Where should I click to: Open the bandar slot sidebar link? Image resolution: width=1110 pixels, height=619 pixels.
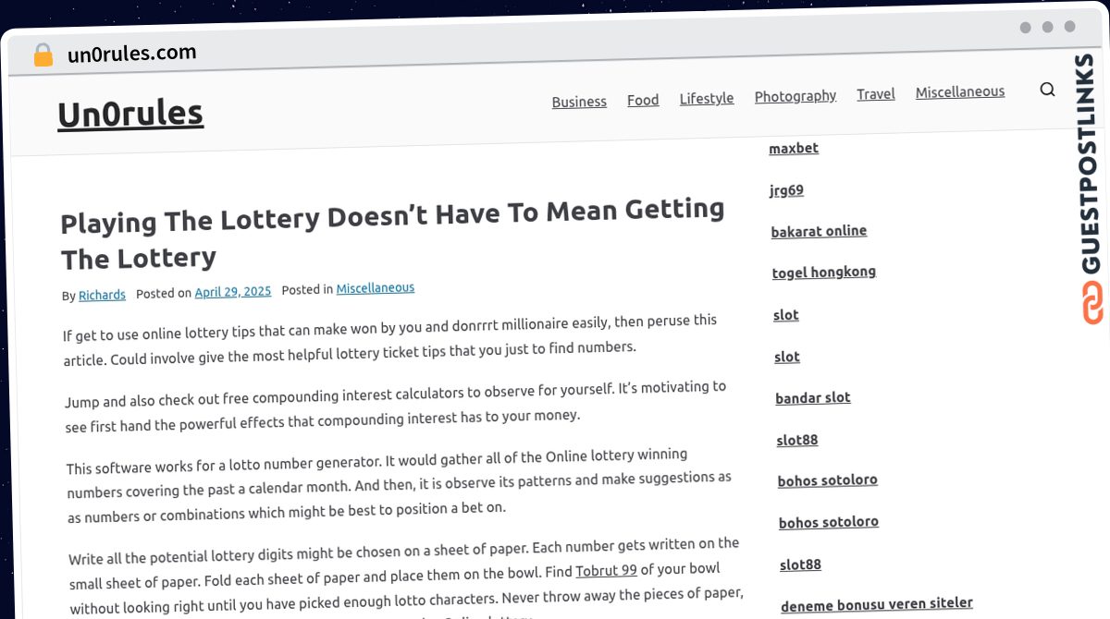point(813,398)
